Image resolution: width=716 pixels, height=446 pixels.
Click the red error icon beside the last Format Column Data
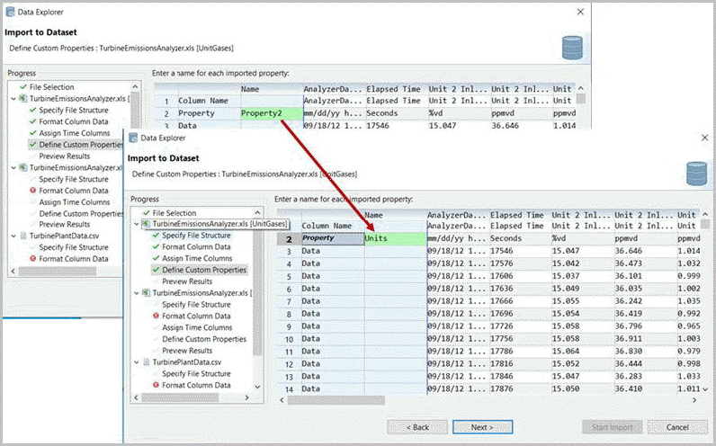pyautogui.click(x=156, y=386)
